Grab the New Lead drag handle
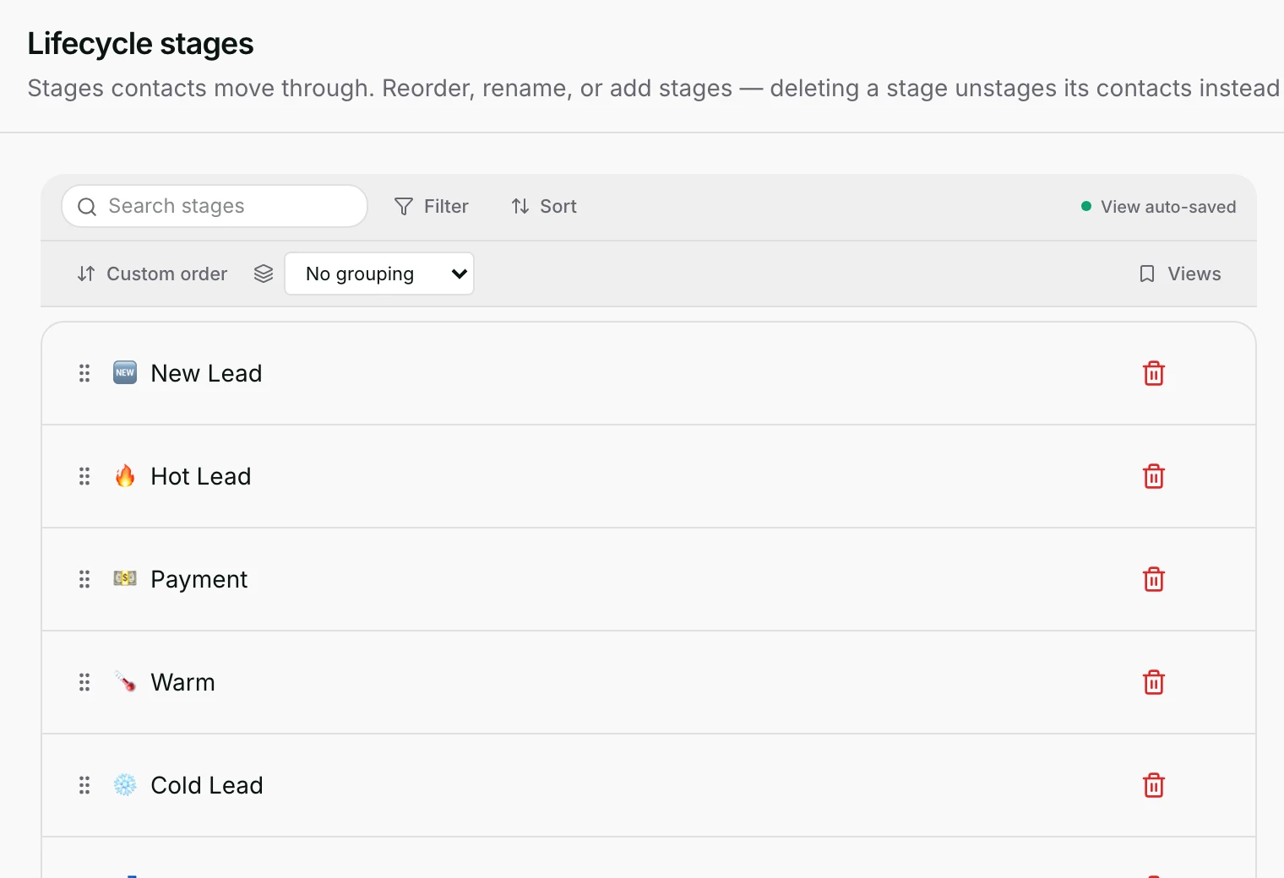Image resolution: width=1284 pixels, height=878 pixels. (84, 373)
